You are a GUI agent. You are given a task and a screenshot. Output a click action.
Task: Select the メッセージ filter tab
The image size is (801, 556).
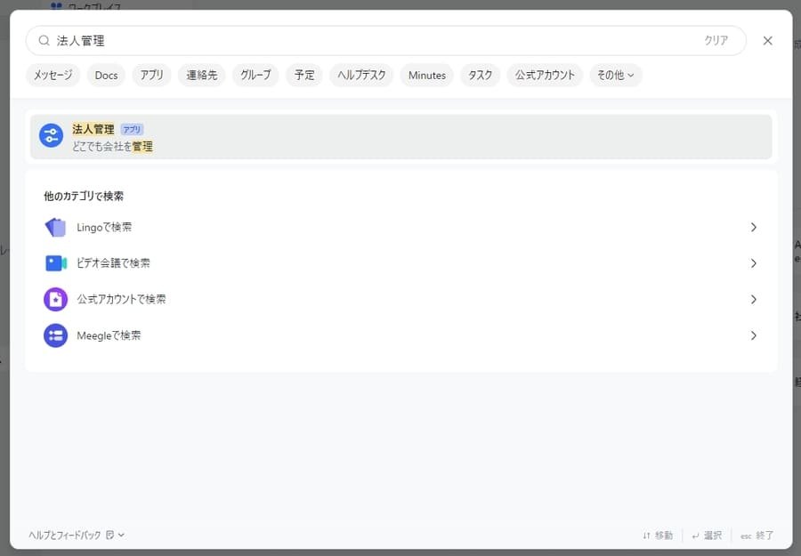coord(53,76)
